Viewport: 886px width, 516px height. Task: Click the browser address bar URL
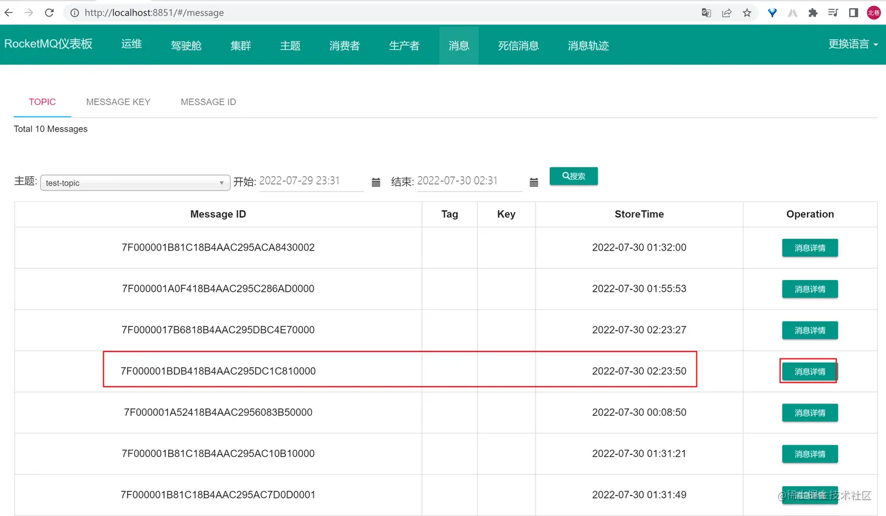(x=154, y=12)
